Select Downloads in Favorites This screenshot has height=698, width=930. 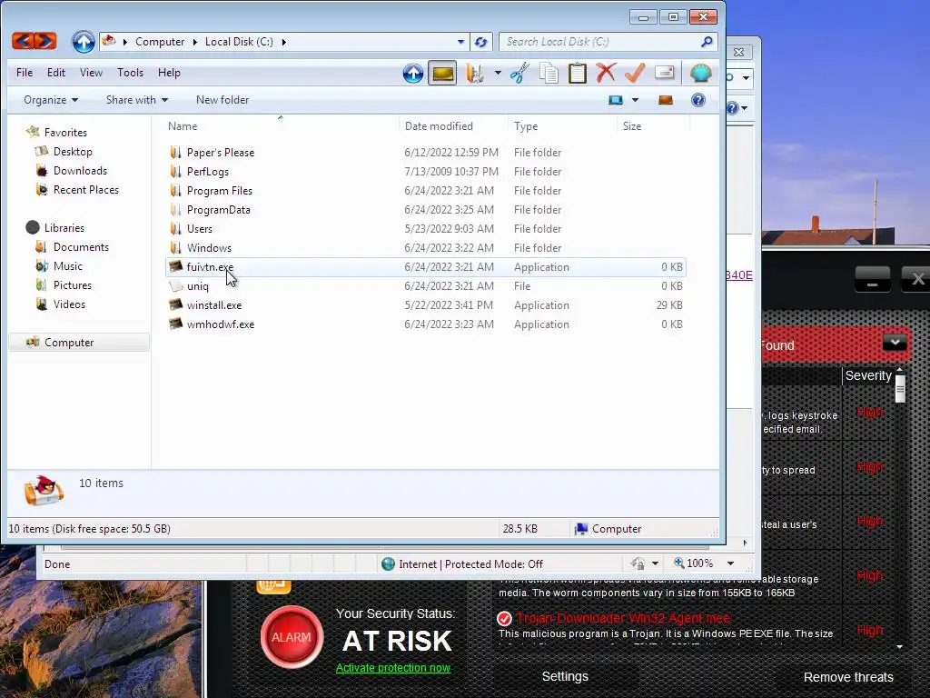(80, 170)
